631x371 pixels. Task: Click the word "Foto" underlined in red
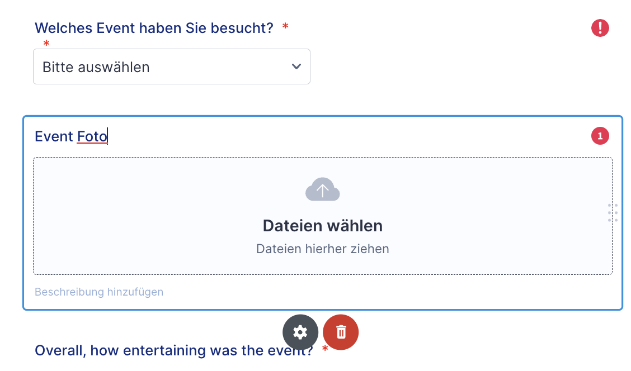tap(92, 136)
